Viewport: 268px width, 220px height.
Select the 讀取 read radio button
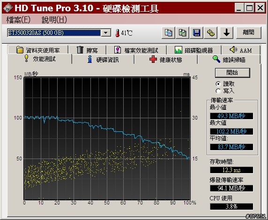[218, 84]
